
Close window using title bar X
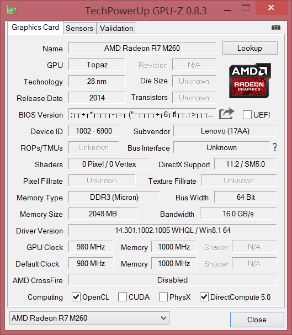271,8
